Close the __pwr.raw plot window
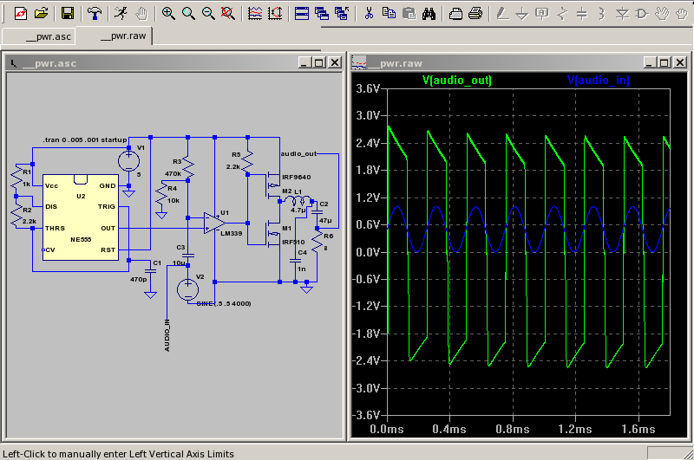 tap(681, 62)
